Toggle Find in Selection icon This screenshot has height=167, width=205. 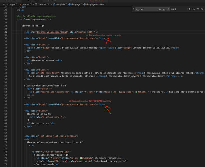(x=198, y=9)
